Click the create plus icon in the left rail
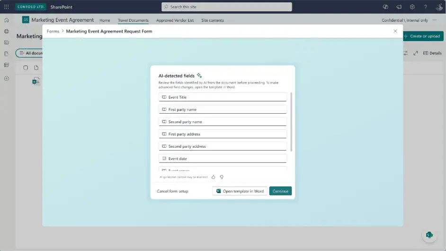This screenshot has width=446, height=251. (7, 78)
